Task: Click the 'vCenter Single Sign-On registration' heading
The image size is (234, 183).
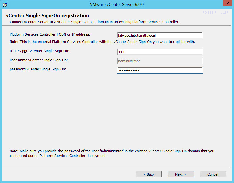Action: coord(47,15)
